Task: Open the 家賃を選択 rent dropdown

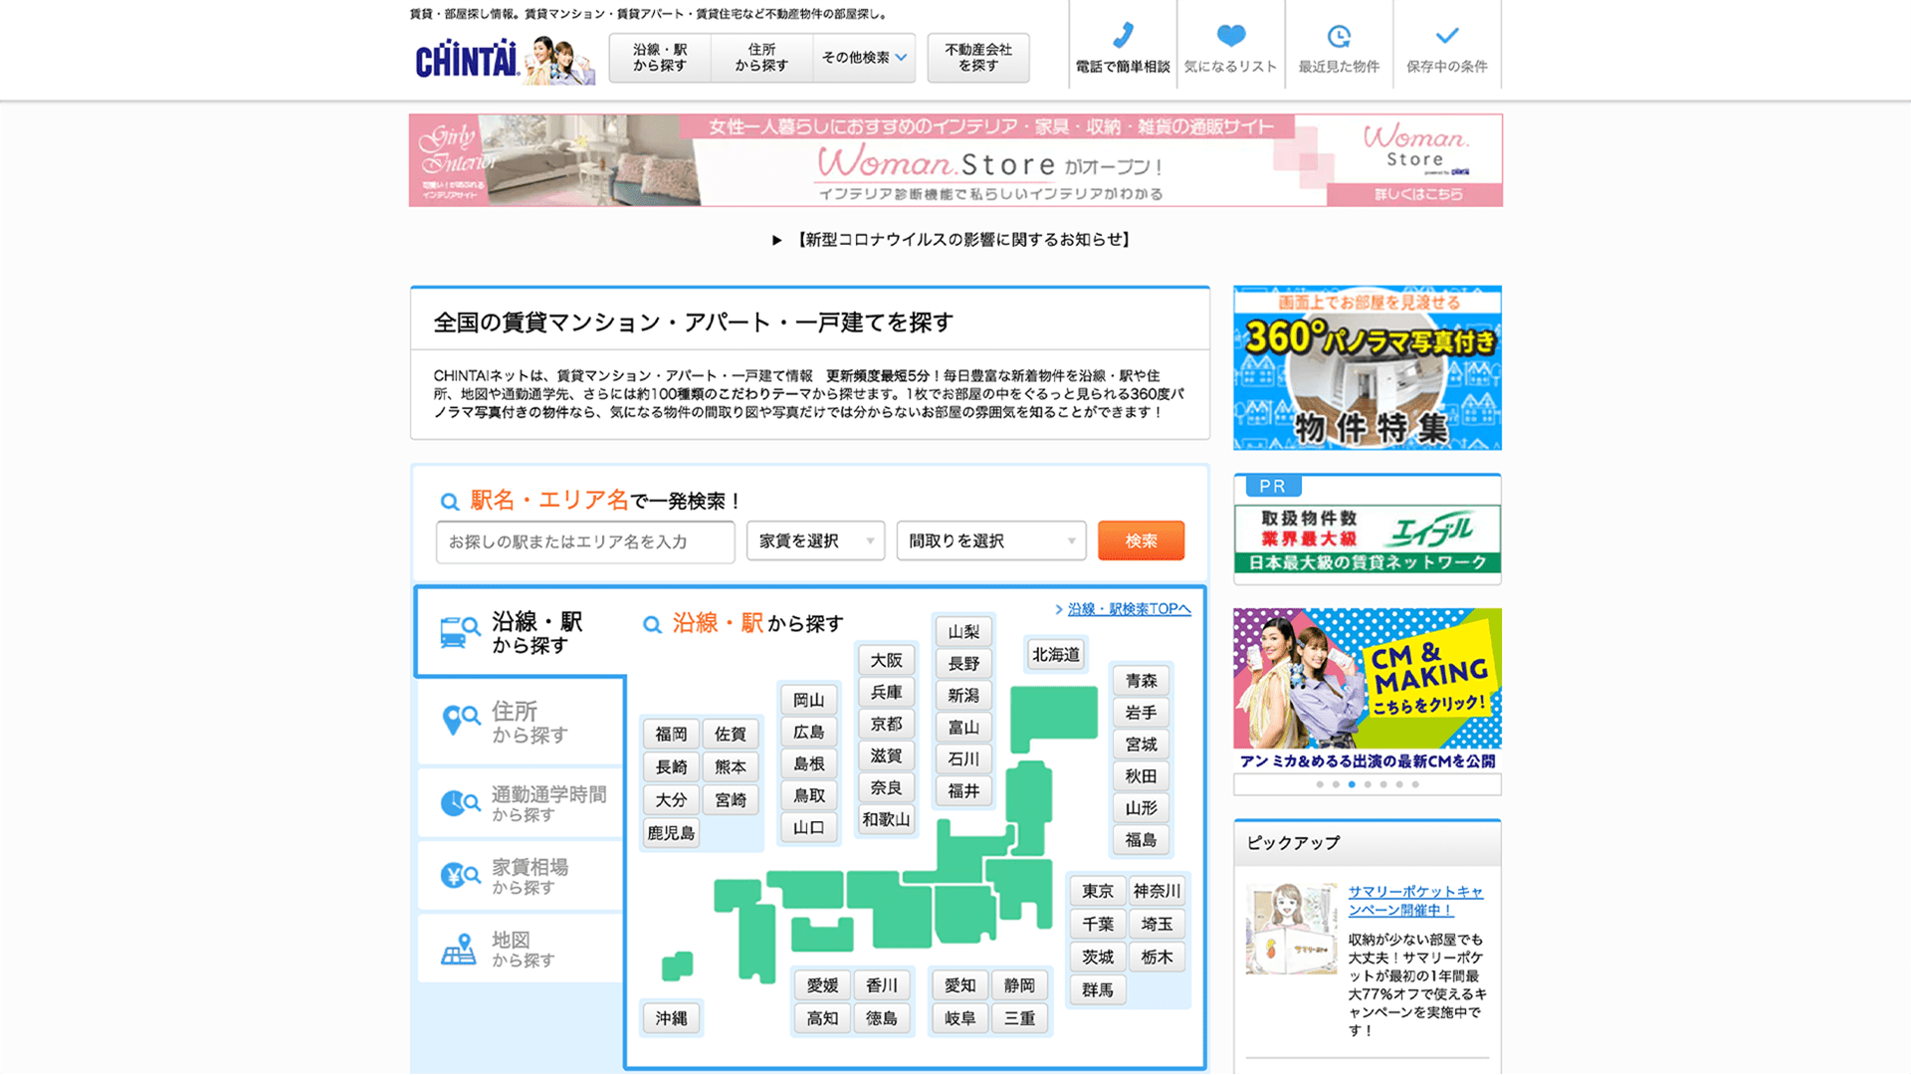Action: pyautogui.click(x=815, y=540)
